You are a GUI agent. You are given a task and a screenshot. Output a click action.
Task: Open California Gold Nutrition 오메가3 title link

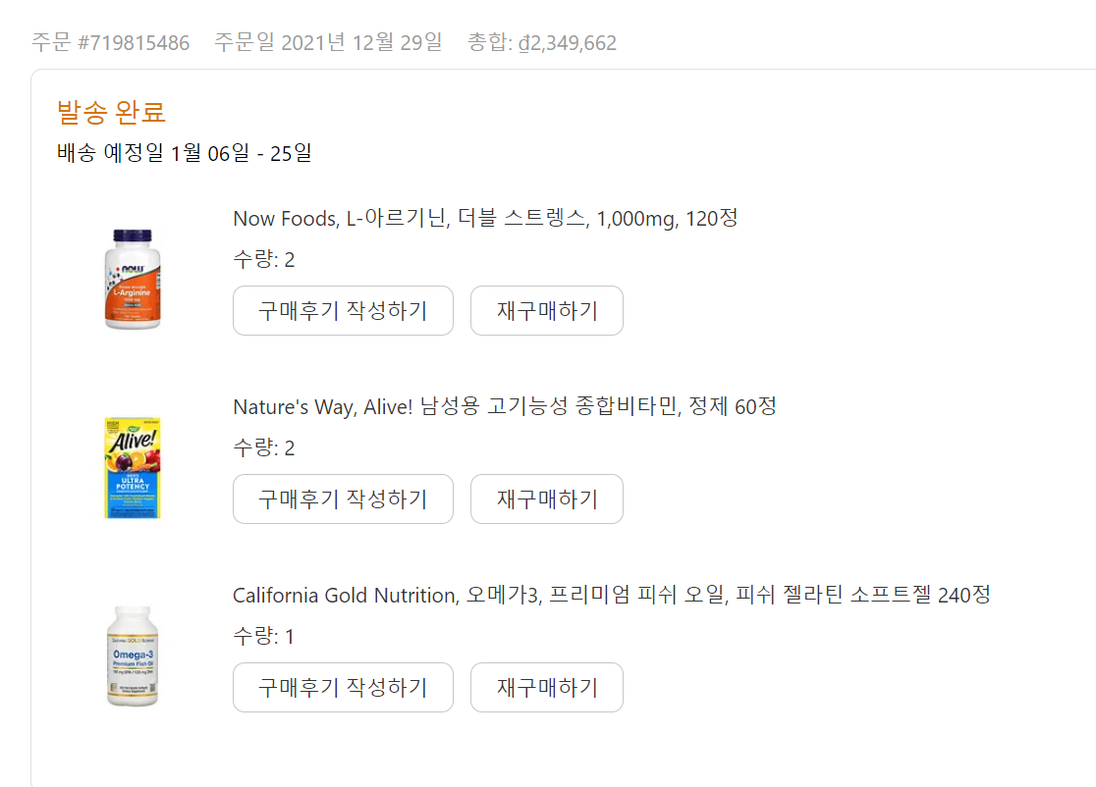point(611,595)
